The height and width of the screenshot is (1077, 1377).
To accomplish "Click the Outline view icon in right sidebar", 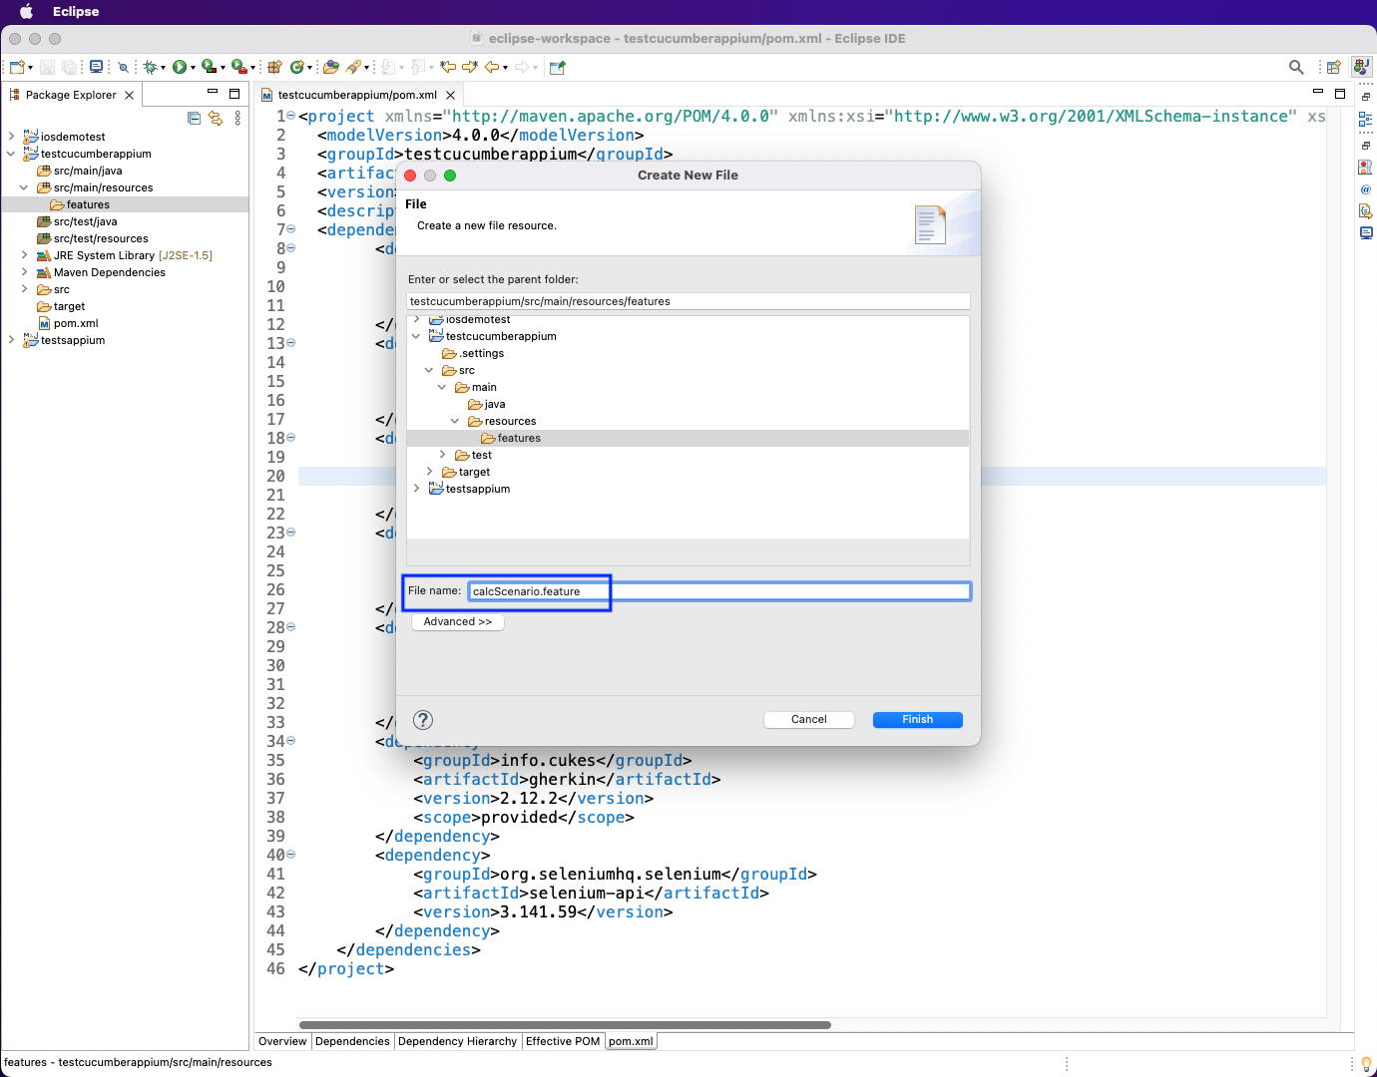I will [1366, 119].
